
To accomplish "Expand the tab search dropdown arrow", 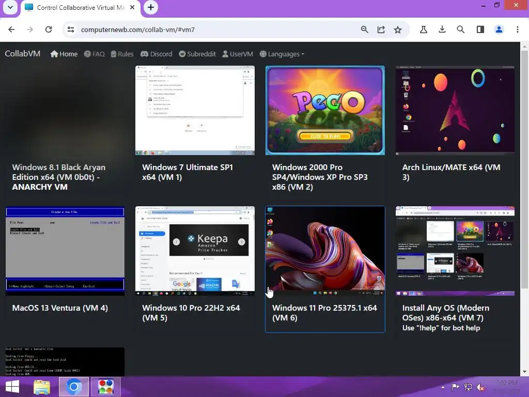I will pyautogui.click(x=10, y=7).
